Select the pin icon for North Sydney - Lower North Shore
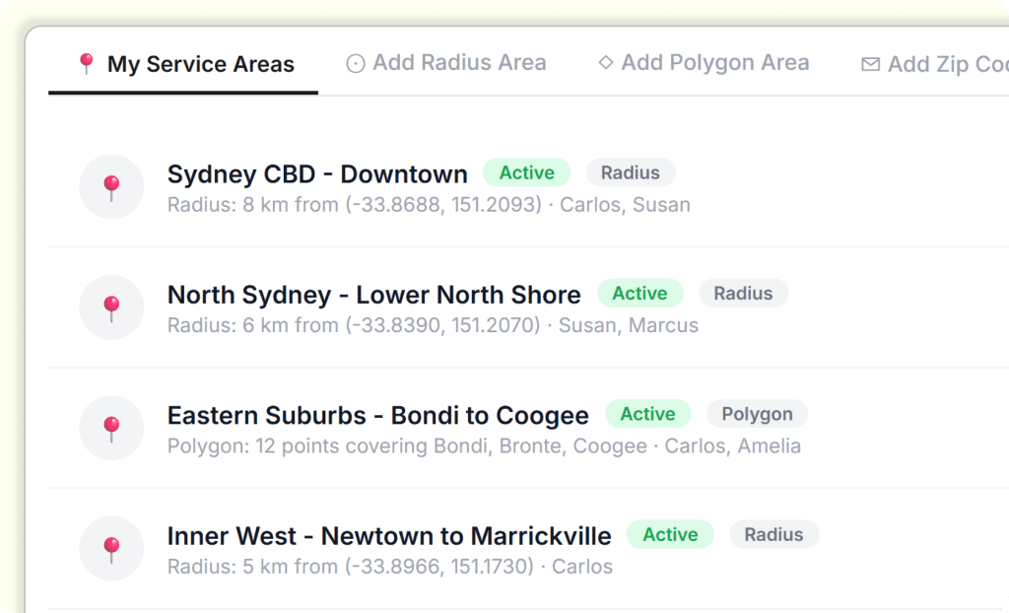Screen dimensions: 1009x613 111,306
